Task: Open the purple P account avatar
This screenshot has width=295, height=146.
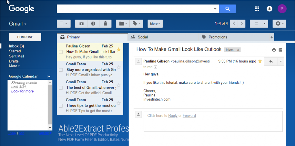Action: click(282, 9)
